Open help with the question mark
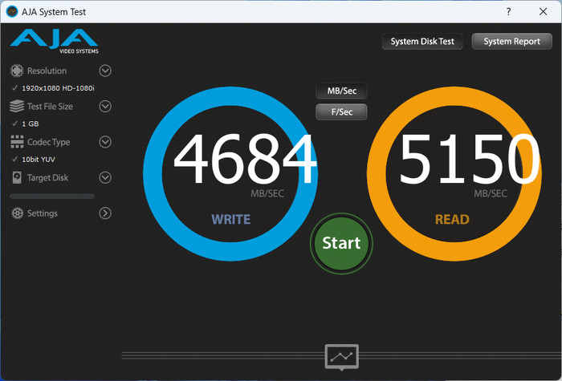 pos(508,11)
